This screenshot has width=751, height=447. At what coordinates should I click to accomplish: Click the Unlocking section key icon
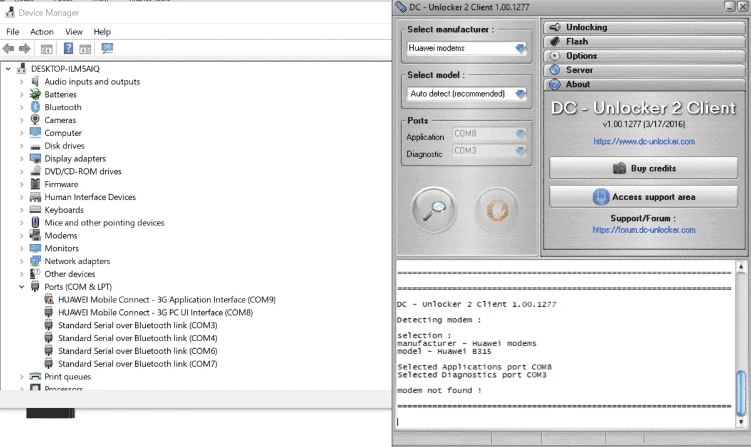[554, 28]
